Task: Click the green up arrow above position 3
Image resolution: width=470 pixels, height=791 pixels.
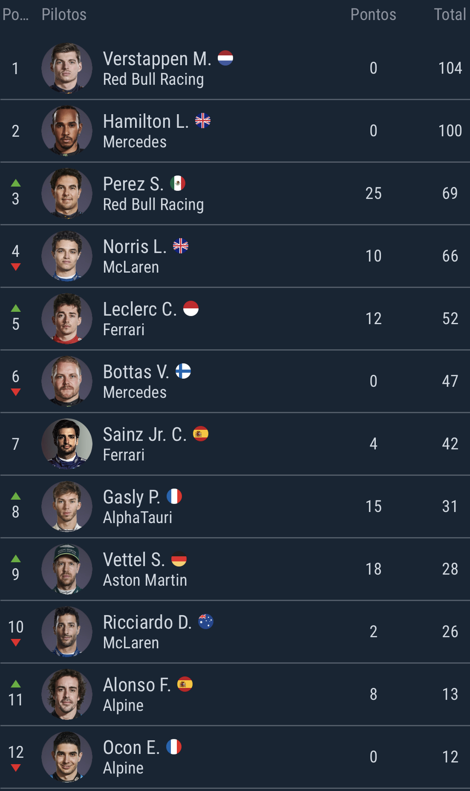Action: [x=16, y=183]
